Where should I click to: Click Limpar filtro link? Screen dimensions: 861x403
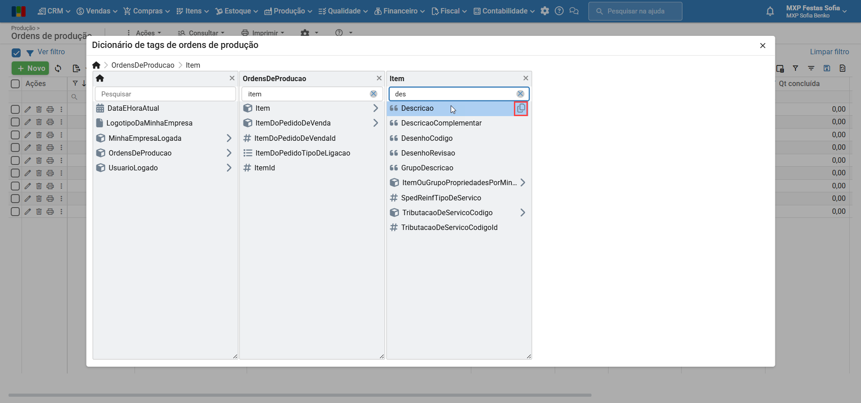pyautogui.click(x=829, y=52)
